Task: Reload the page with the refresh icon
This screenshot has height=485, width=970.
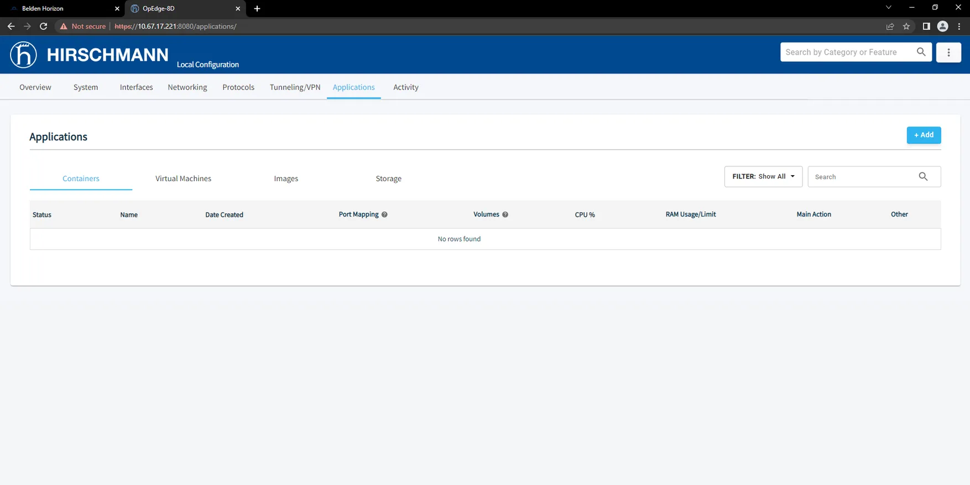Action: pyautogui.click(x=43, y=26)
